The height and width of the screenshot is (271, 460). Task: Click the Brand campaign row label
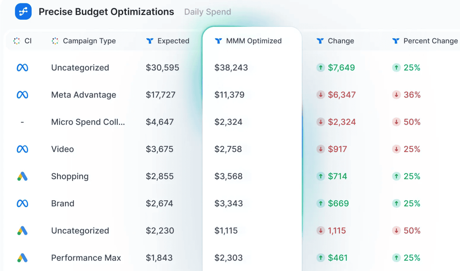pyautogui.click(x=63, y=203)
